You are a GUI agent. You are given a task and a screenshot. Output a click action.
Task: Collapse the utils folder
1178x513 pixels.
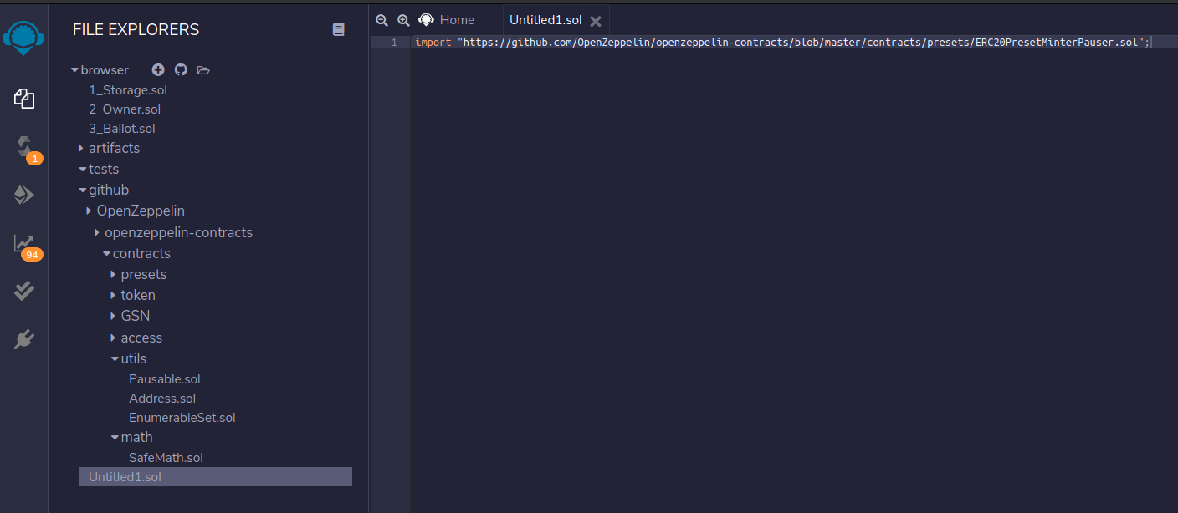133,358
